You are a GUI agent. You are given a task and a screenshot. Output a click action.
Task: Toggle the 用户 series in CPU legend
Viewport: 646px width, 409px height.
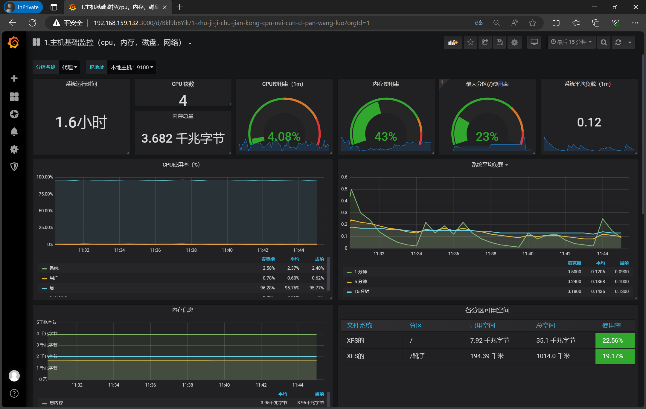click(x=54, y=278)
